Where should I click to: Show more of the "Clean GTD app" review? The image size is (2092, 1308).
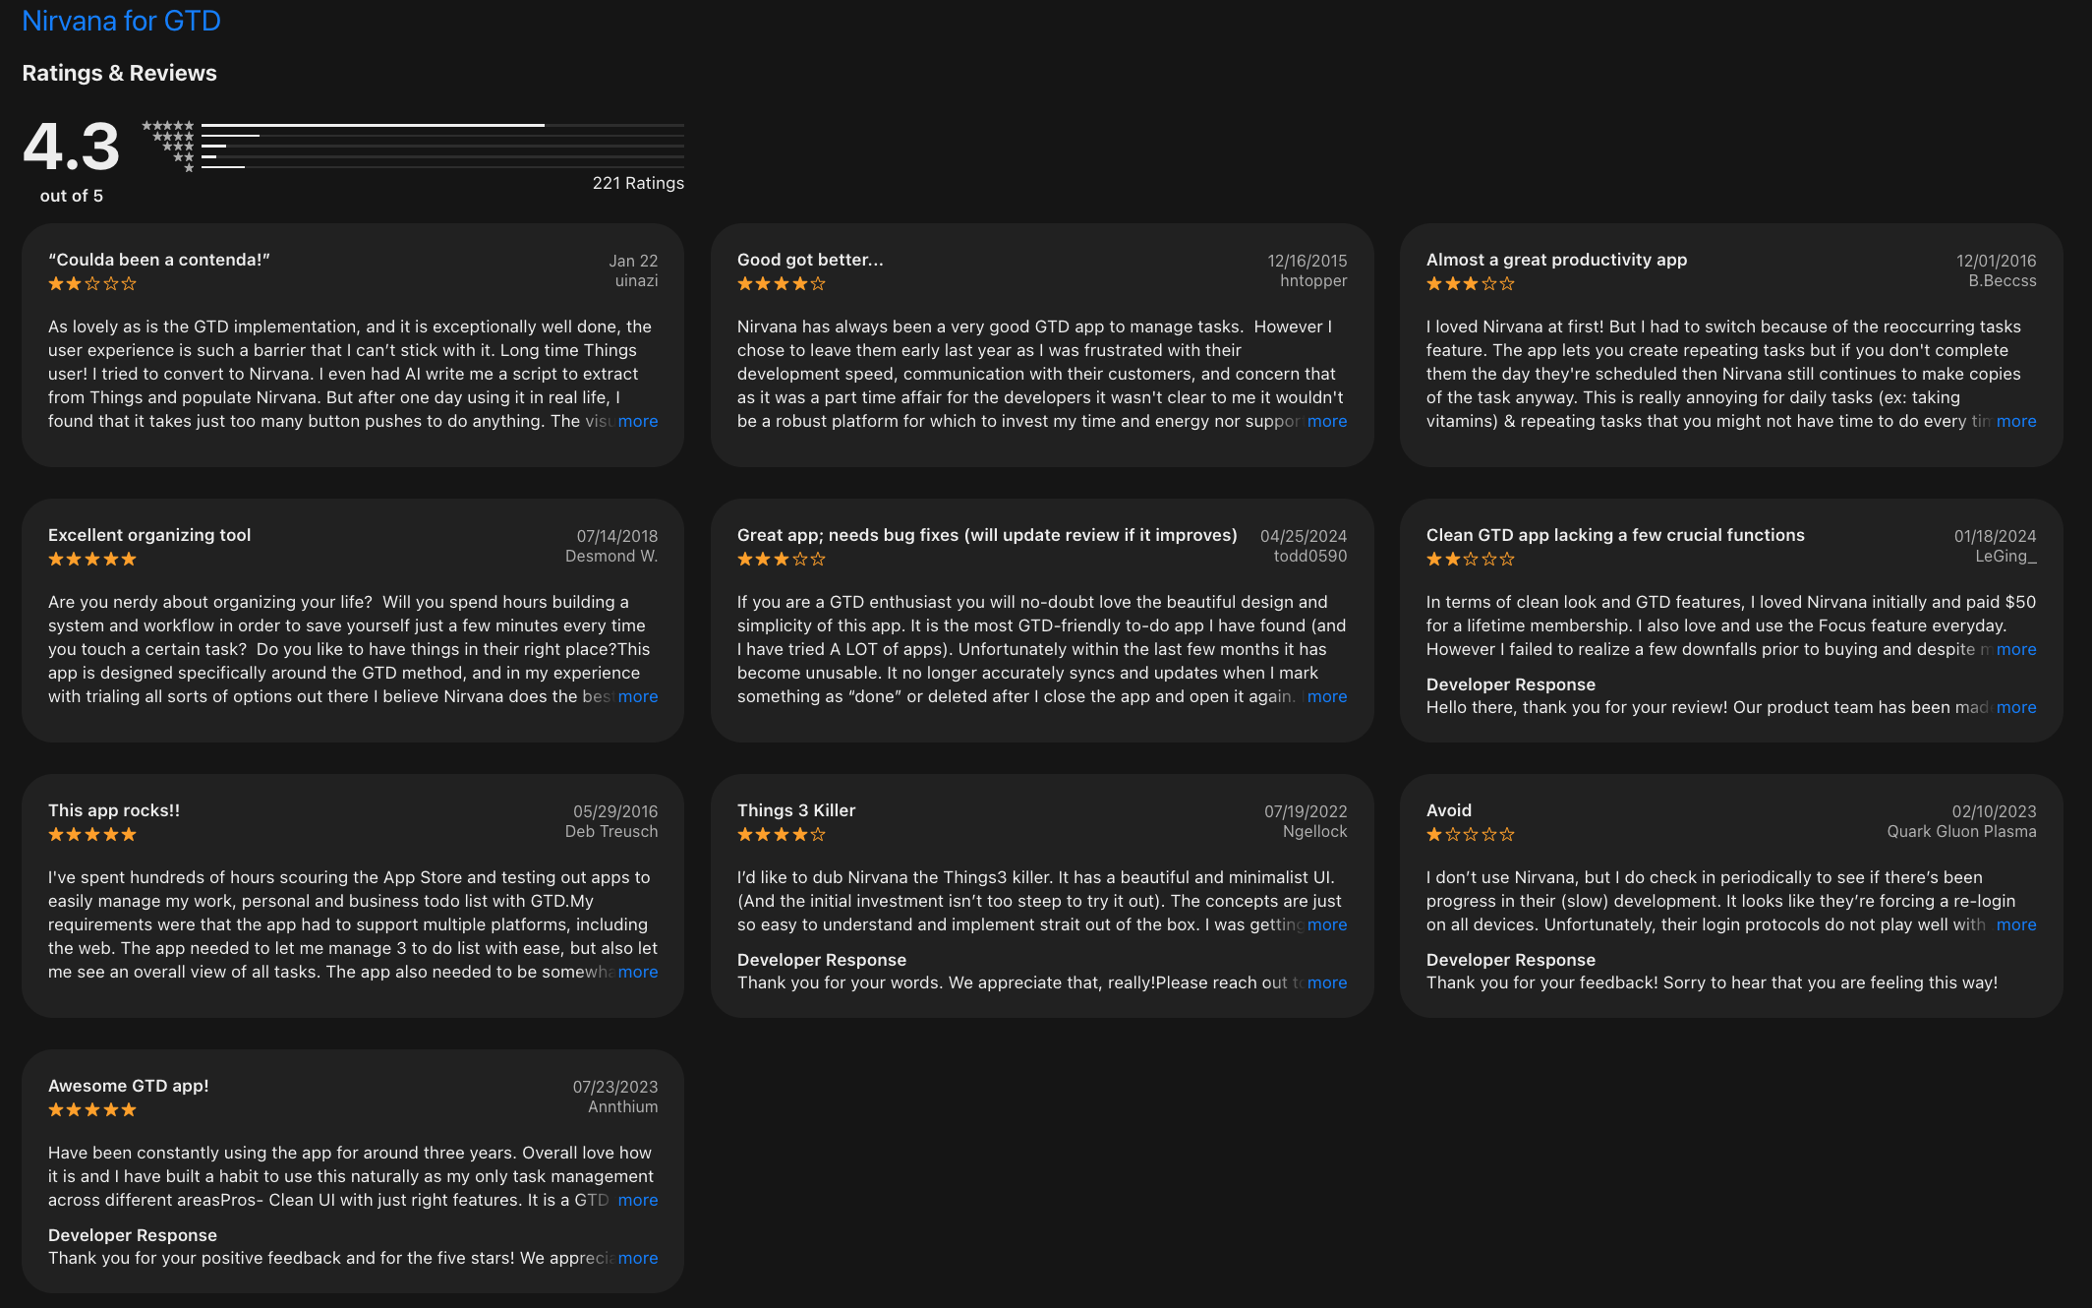[2016, 649]
